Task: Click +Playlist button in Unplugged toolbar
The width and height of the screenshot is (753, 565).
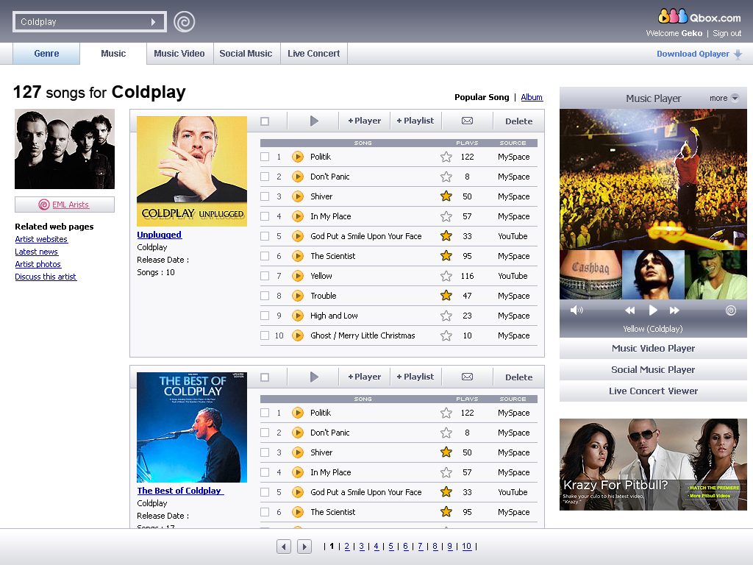Action: (415, 121)
